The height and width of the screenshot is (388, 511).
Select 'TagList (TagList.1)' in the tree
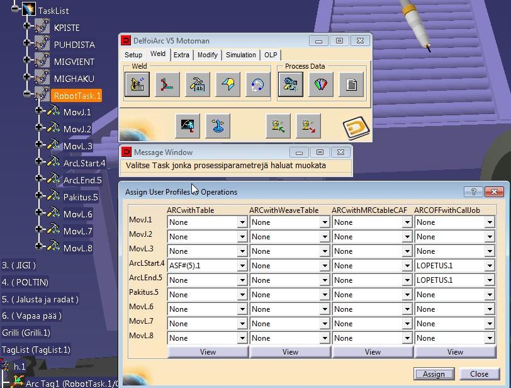pos(36,350)
